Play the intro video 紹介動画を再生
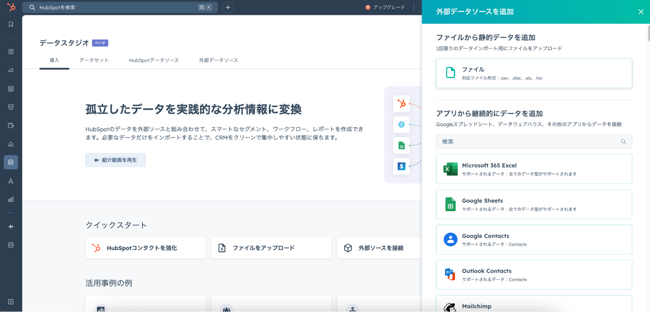This screenshot has width=650, height=312. tap(115, 160)
